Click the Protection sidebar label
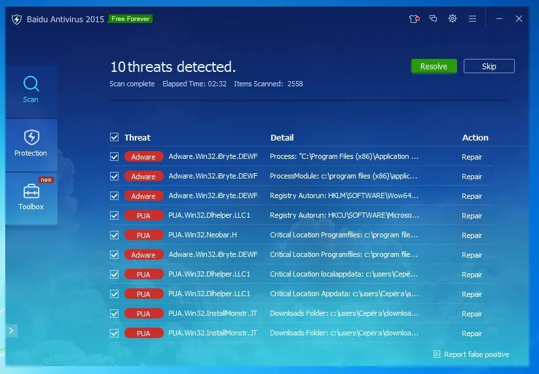The width and height of the screenshot is (539, 374). pos(31,153)
